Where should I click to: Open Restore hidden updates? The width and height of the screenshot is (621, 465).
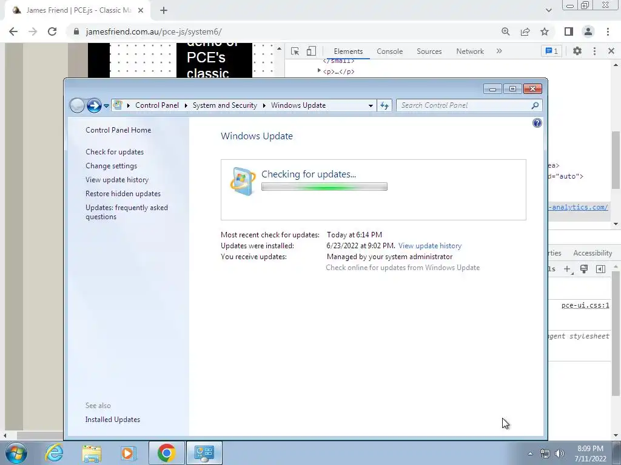pyautogui.click(x=123, y=194)
